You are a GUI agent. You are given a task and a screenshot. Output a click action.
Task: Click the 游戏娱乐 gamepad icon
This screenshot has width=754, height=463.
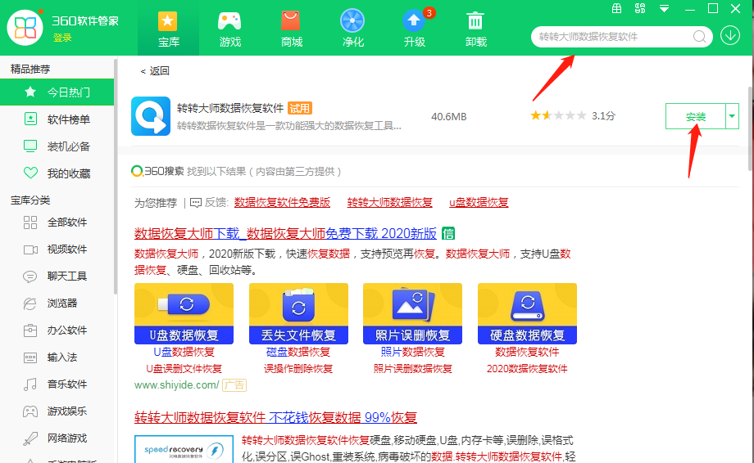pyautogui.click(x=30, y=411)
